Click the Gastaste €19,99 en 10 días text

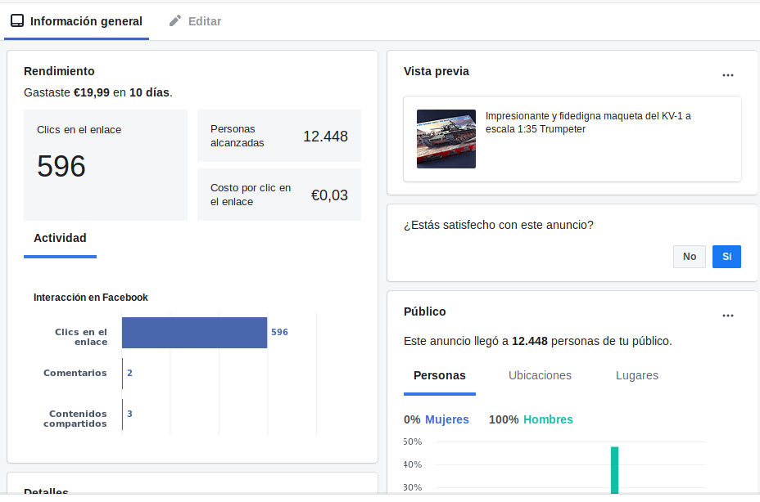pyautogui.click(x=98, y=92)
